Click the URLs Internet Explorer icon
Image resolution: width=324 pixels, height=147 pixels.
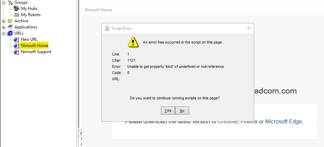[10, 33]
